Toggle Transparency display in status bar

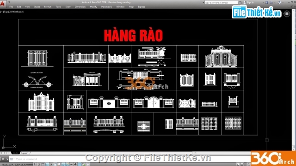(80, 165)
